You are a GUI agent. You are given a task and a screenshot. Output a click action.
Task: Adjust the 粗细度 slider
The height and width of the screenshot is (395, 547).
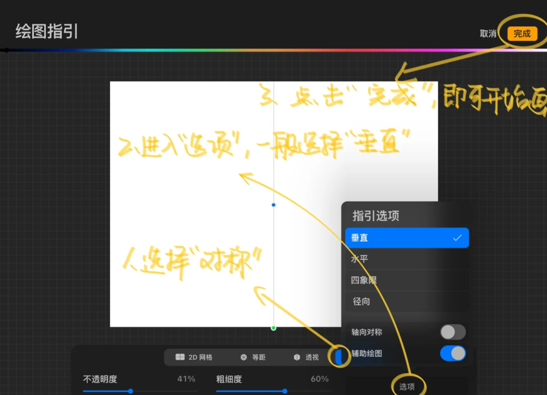click(273, 391)
